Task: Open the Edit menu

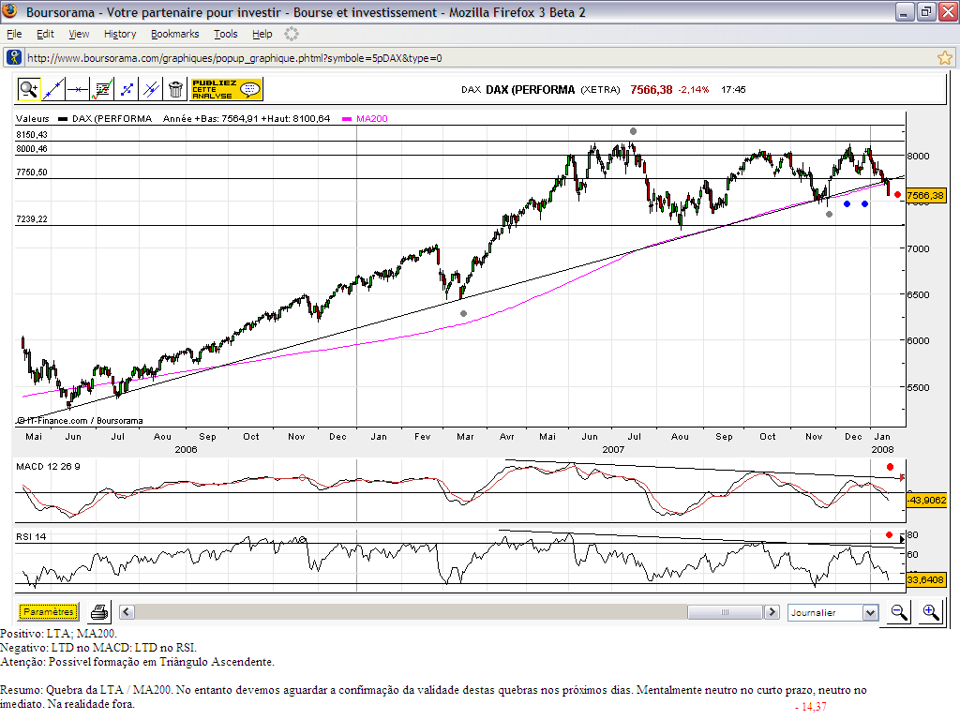Action: tap(45, 35)
